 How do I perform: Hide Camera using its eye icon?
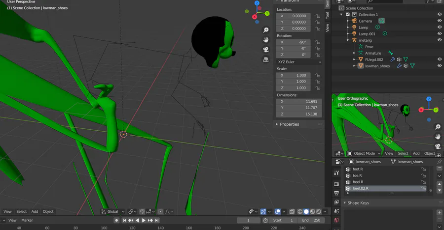click(x=439, y=21)
